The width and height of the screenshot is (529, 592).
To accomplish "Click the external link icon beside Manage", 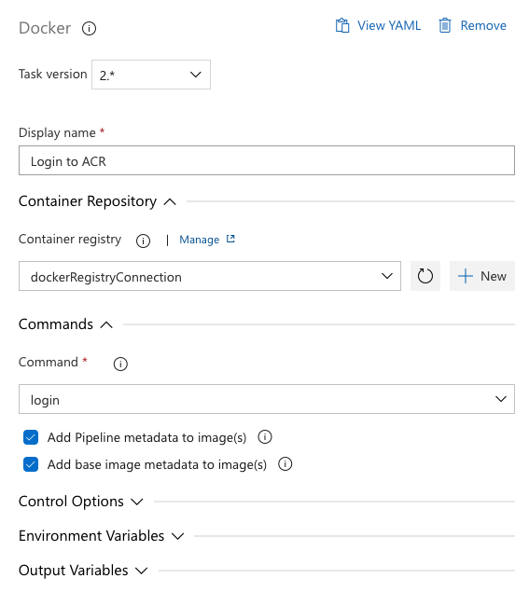I will (x=230, y=239).
